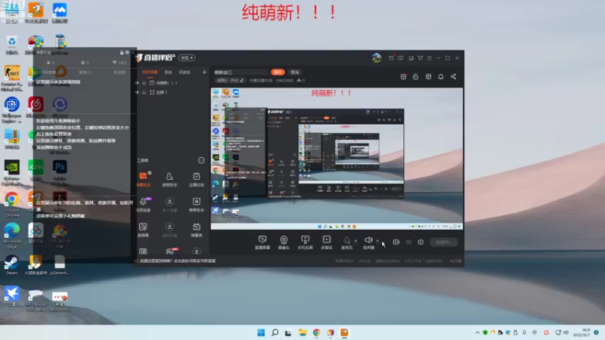
Task: Add a 手机投屏 phone cast source
Action: point(306,243)
